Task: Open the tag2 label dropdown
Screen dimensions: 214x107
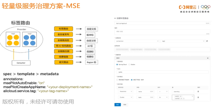Action: (183, 41)
